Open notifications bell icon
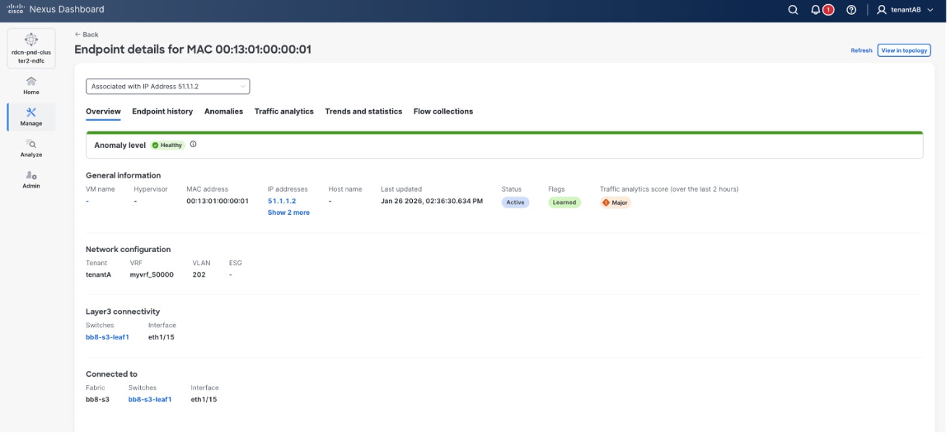 coord(815,10)
